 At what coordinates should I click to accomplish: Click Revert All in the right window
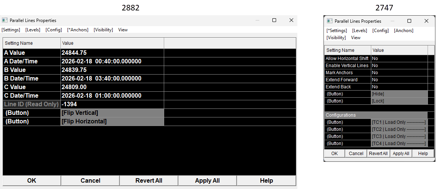[378, 153]
